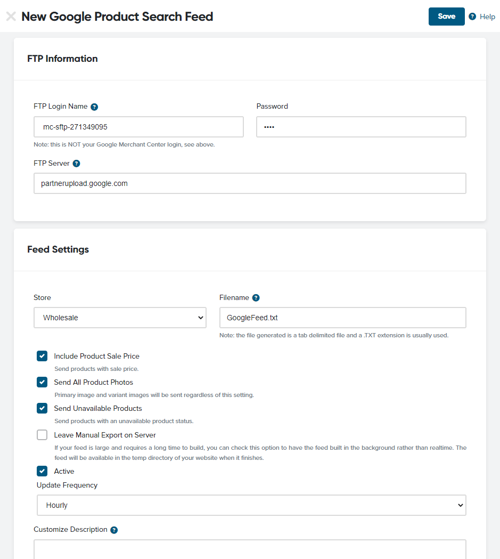
Task: Click the tab delimited file note
Action: 334,336
